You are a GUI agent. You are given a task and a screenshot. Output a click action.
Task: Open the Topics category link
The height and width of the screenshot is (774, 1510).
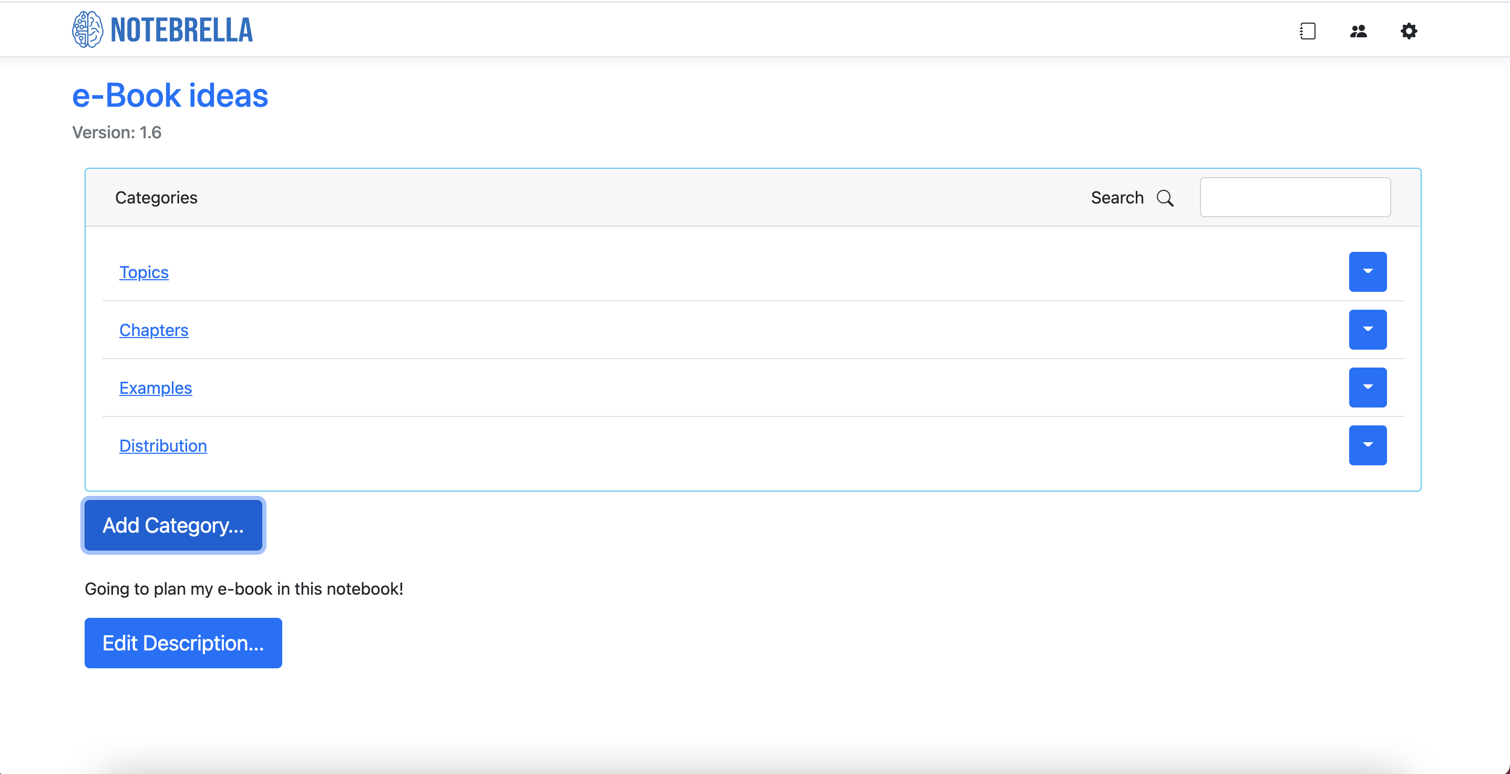[143, 272]
